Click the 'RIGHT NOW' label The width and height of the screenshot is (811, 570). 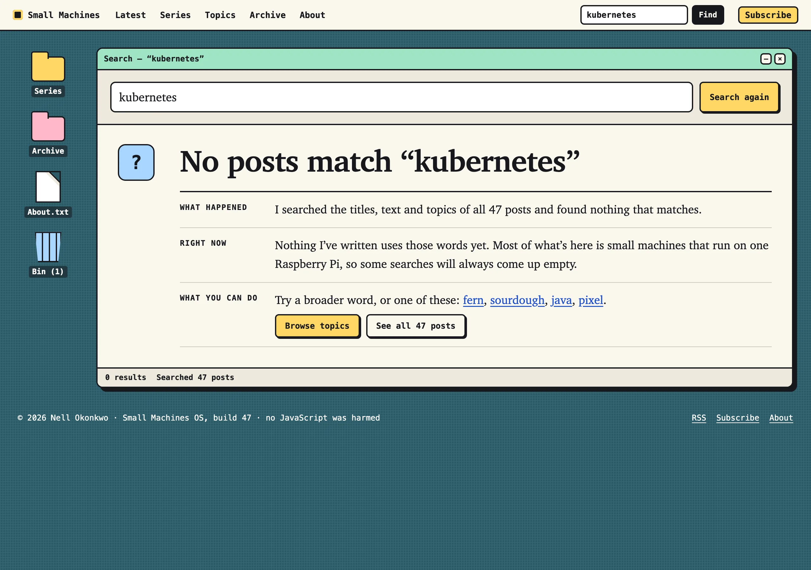(x=203, y=243)
